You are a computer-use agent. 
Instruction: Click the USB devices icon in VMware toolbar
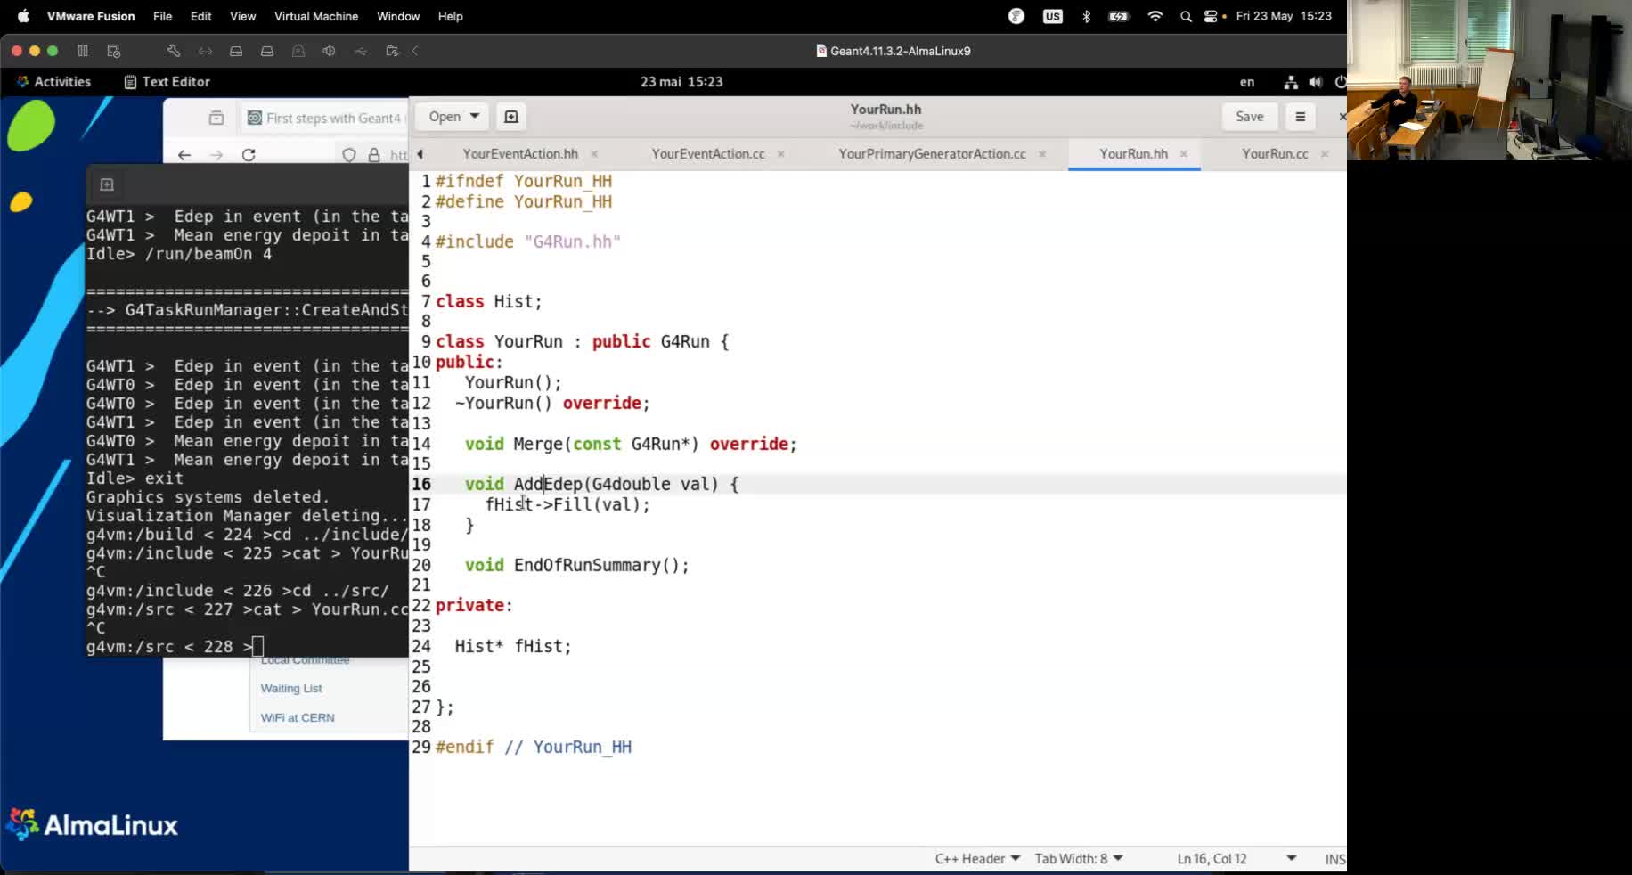click(x=361, y=51)
